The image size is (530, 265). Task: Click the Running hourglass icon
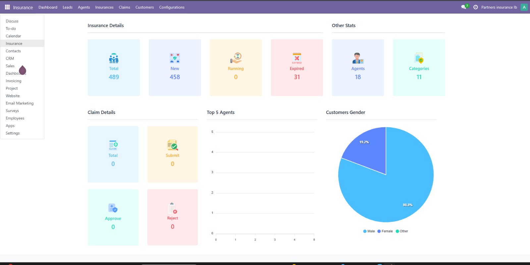(236, 58)
